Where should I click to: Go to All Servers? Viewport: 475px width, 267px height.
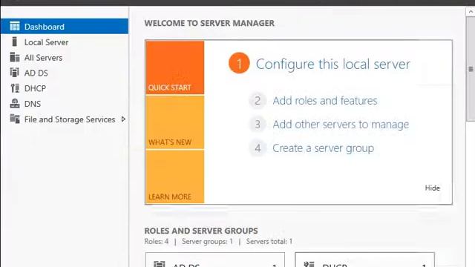[65, 57]
